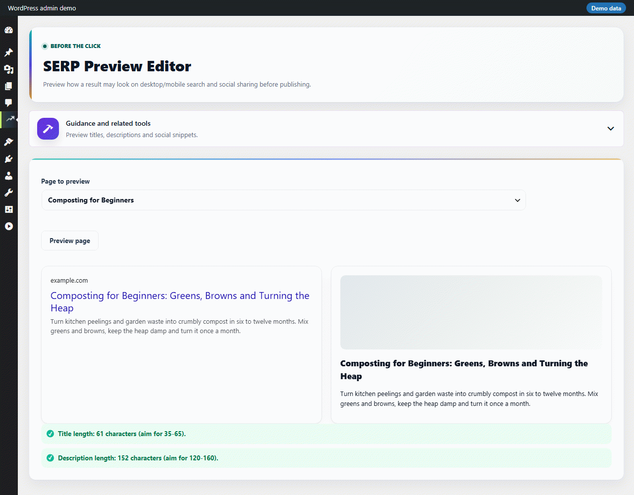This screenshot has height=495, width=634.
Task: Click the Preview page button
Action: [x=70, y=241]
